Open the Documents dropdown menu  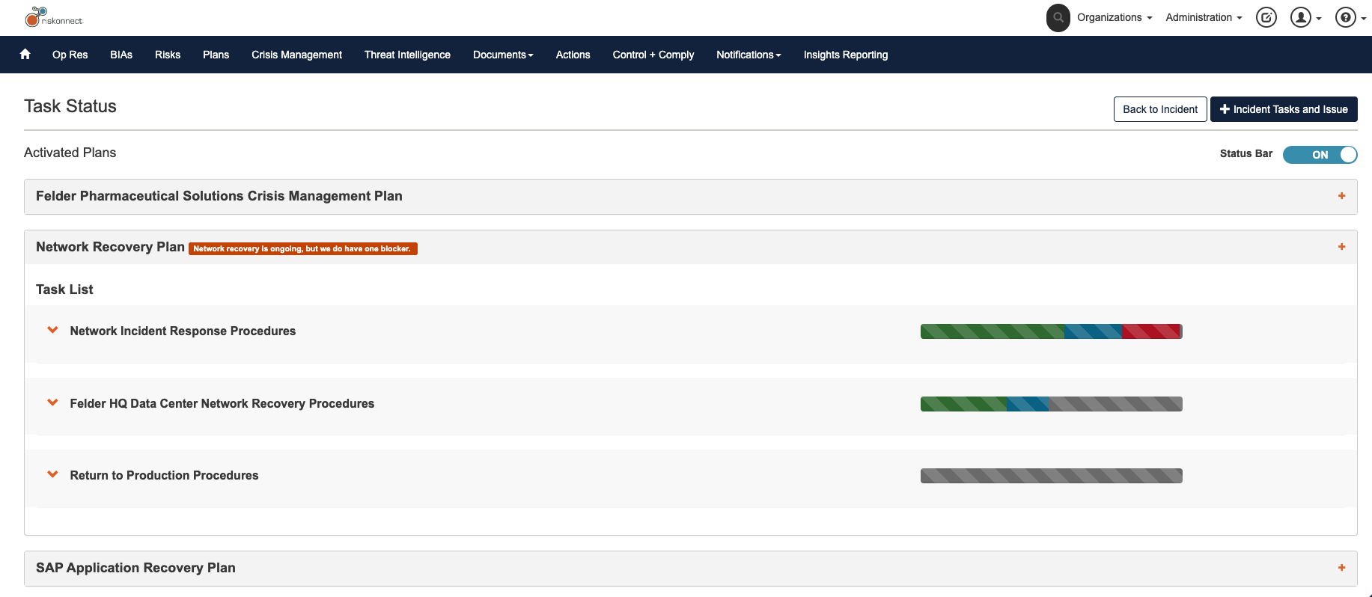tap(503, 55)
